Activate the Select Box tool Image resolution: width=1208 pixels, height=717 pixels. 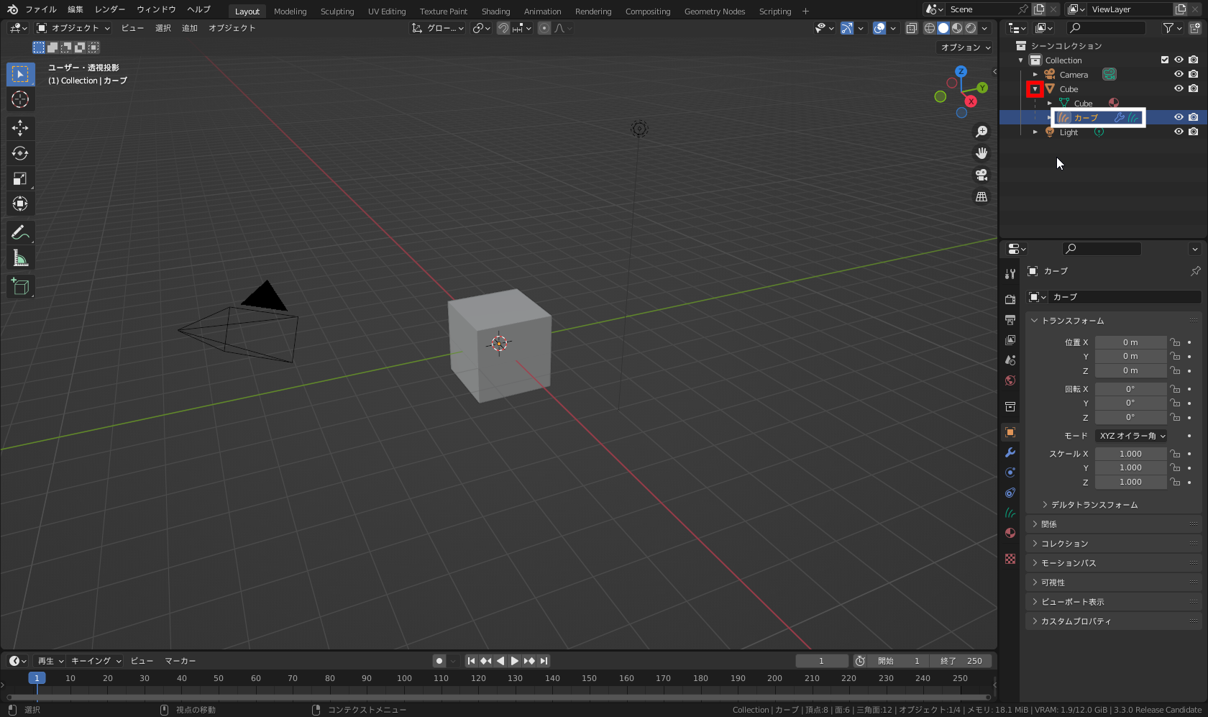[20, 74]
